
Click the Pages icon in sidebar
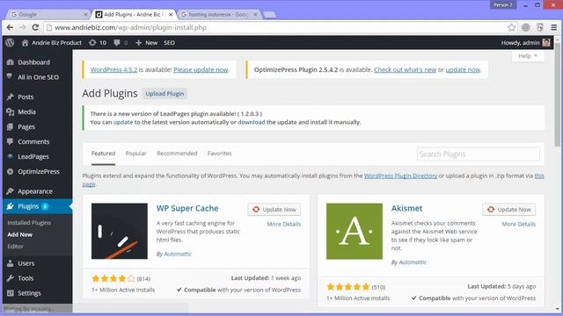[10, 126]
